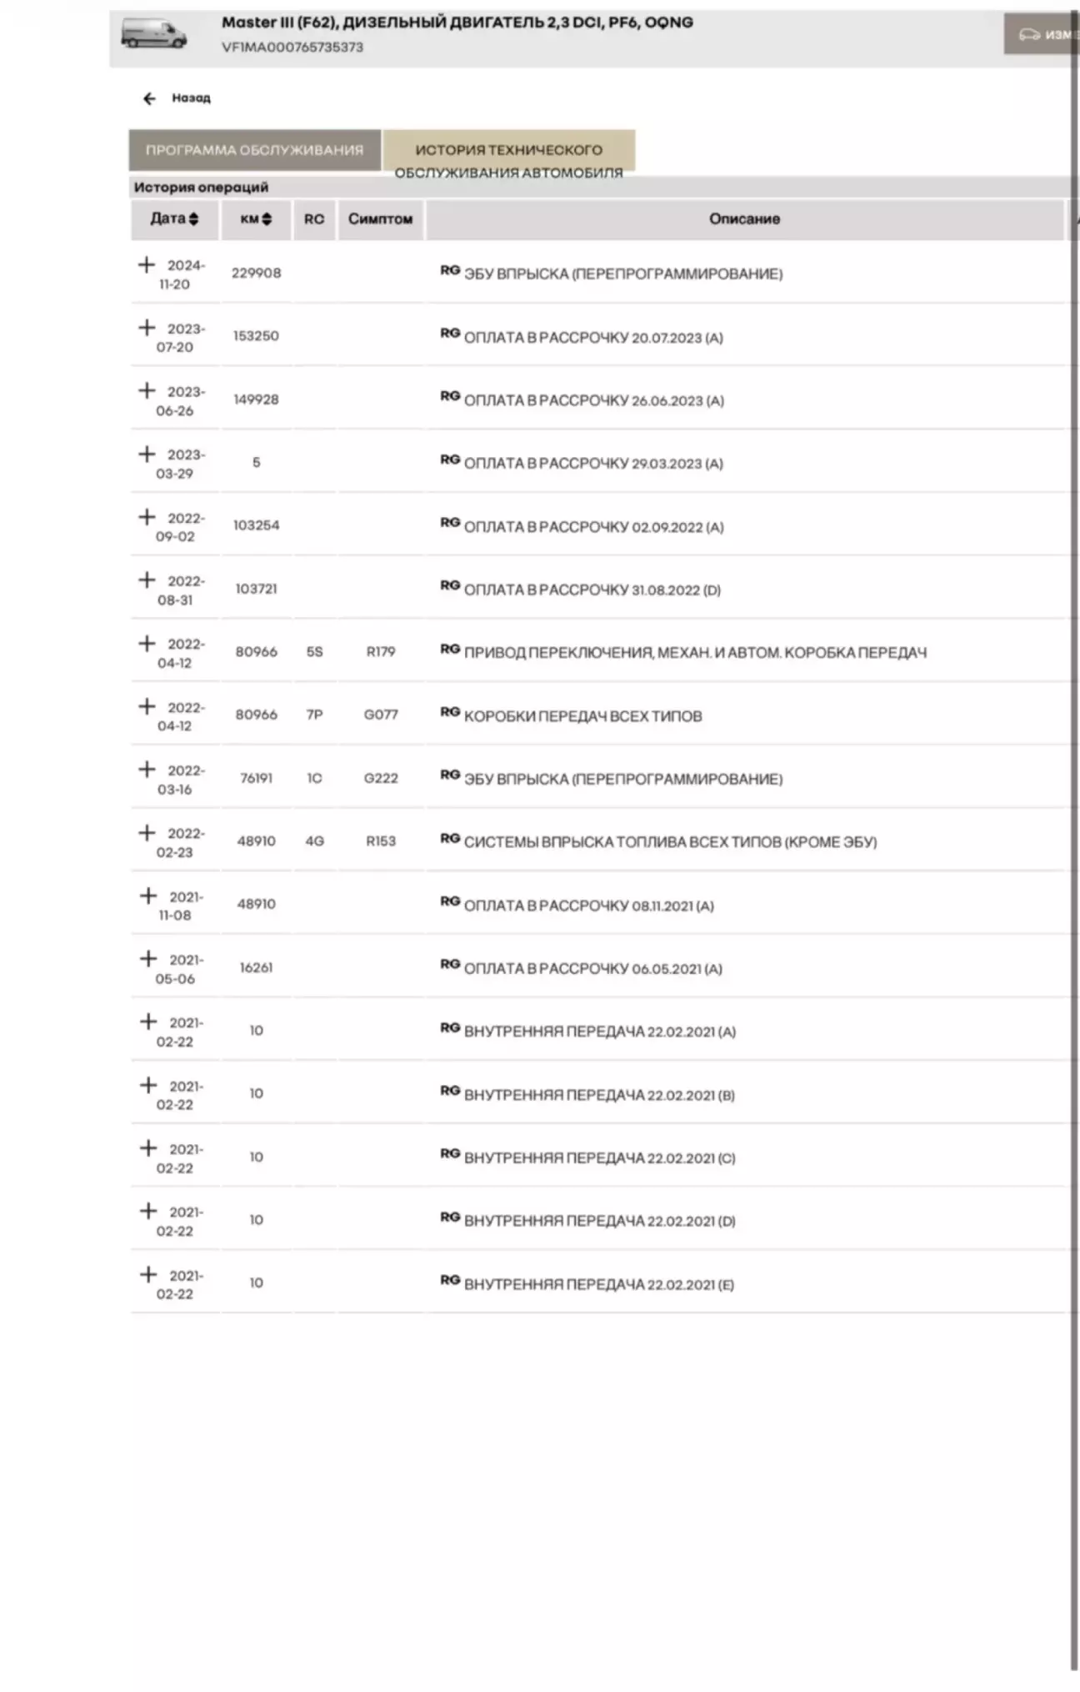Image resolution: width=1080 pixels, height=1692 pixels.
Task: Expand the 2024-11-20 operation row
Action: tap(147, 264)
